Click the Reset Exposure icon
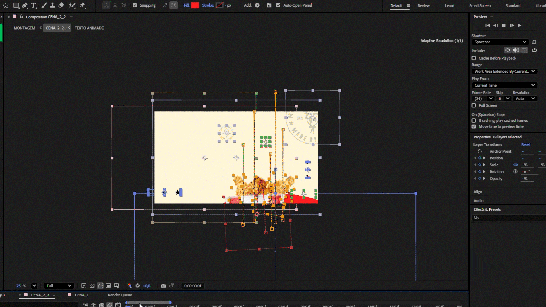The width and height of the screenshot is (546, 307). (x=138, y=286)
